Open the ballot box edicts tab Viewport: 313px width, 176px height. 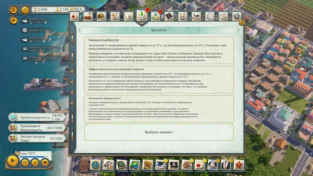pos(88,16)
